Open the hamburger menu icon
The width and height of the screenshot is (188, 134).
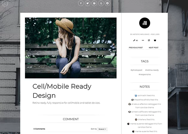[5, 4]
